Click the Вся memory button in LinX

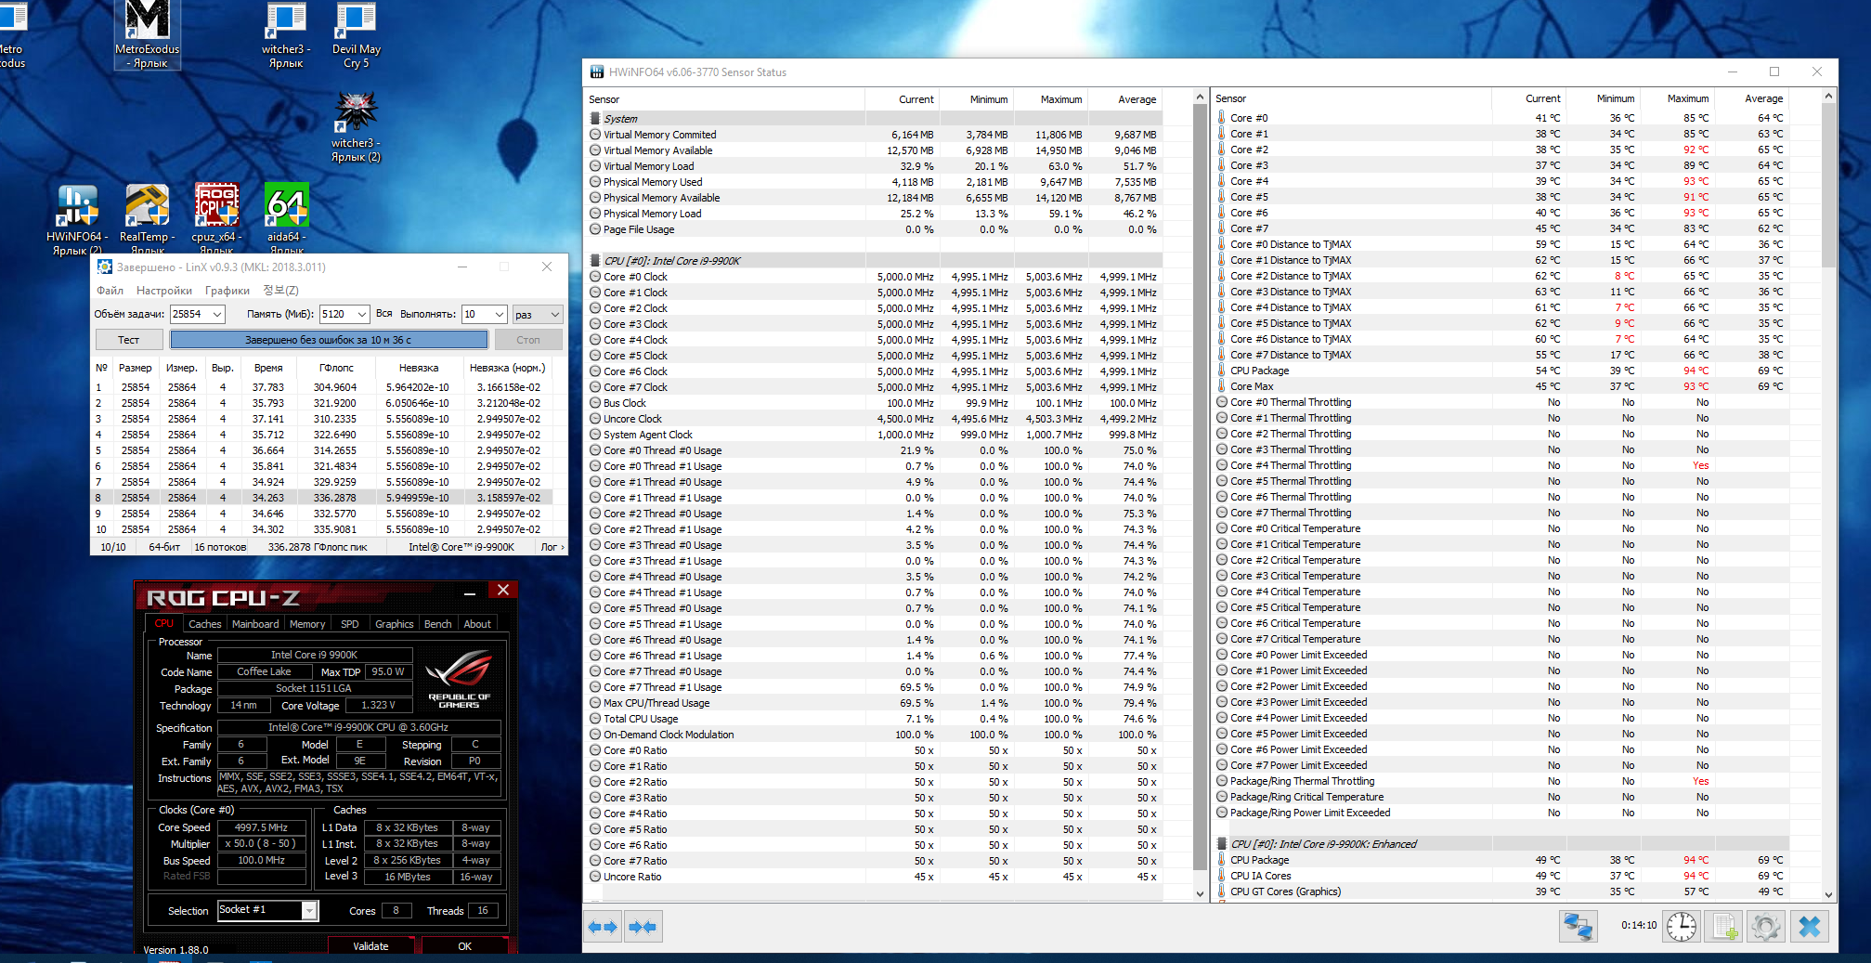(x=384, y=314)
